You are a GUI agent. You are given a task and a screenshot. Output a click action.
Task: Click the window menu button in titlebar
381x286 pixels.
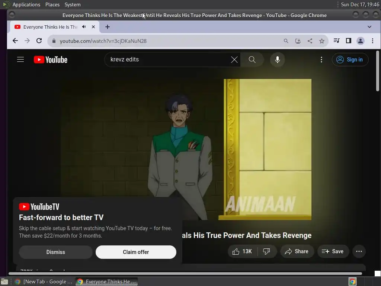click(x=12, y=15)
